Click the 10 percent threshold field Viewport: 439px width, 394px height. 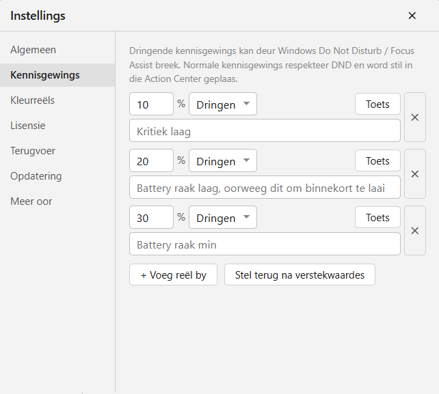(152, 104)
